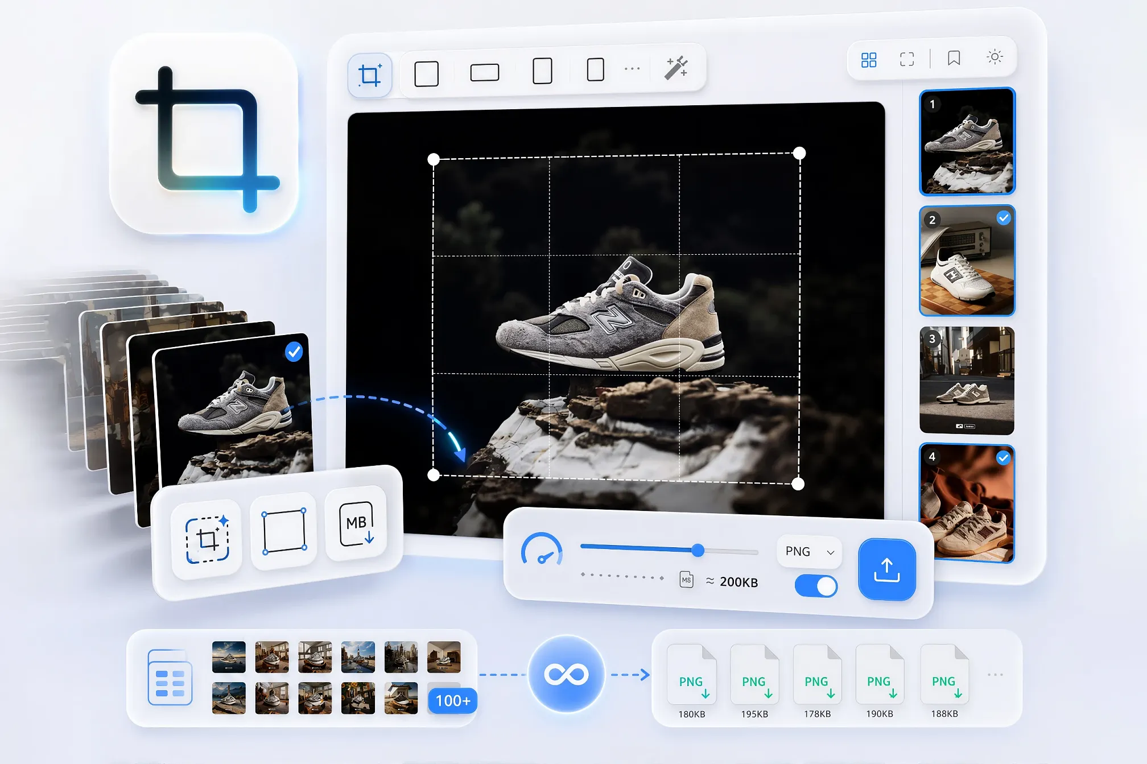This screenshot has height=764, width=1147.
Task: Click the speed gauge quality icon
Action: [x=542, y=549]
